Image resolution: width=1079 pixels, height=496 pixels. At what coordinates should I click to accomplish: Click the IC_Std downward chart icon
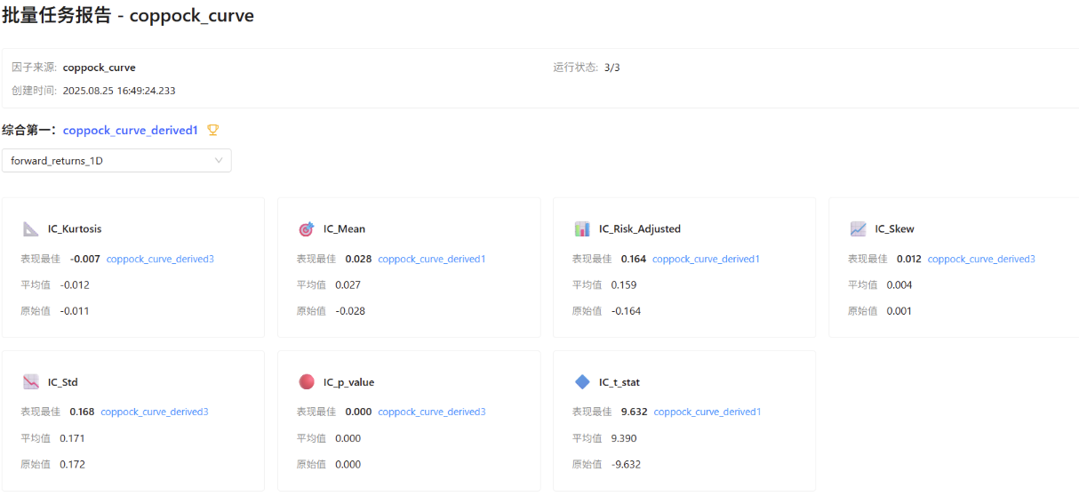[x=31, y=382]
